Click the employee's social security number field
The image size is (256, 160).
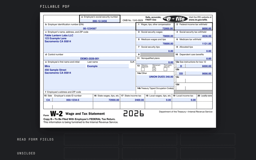click(x=100, y=21)
